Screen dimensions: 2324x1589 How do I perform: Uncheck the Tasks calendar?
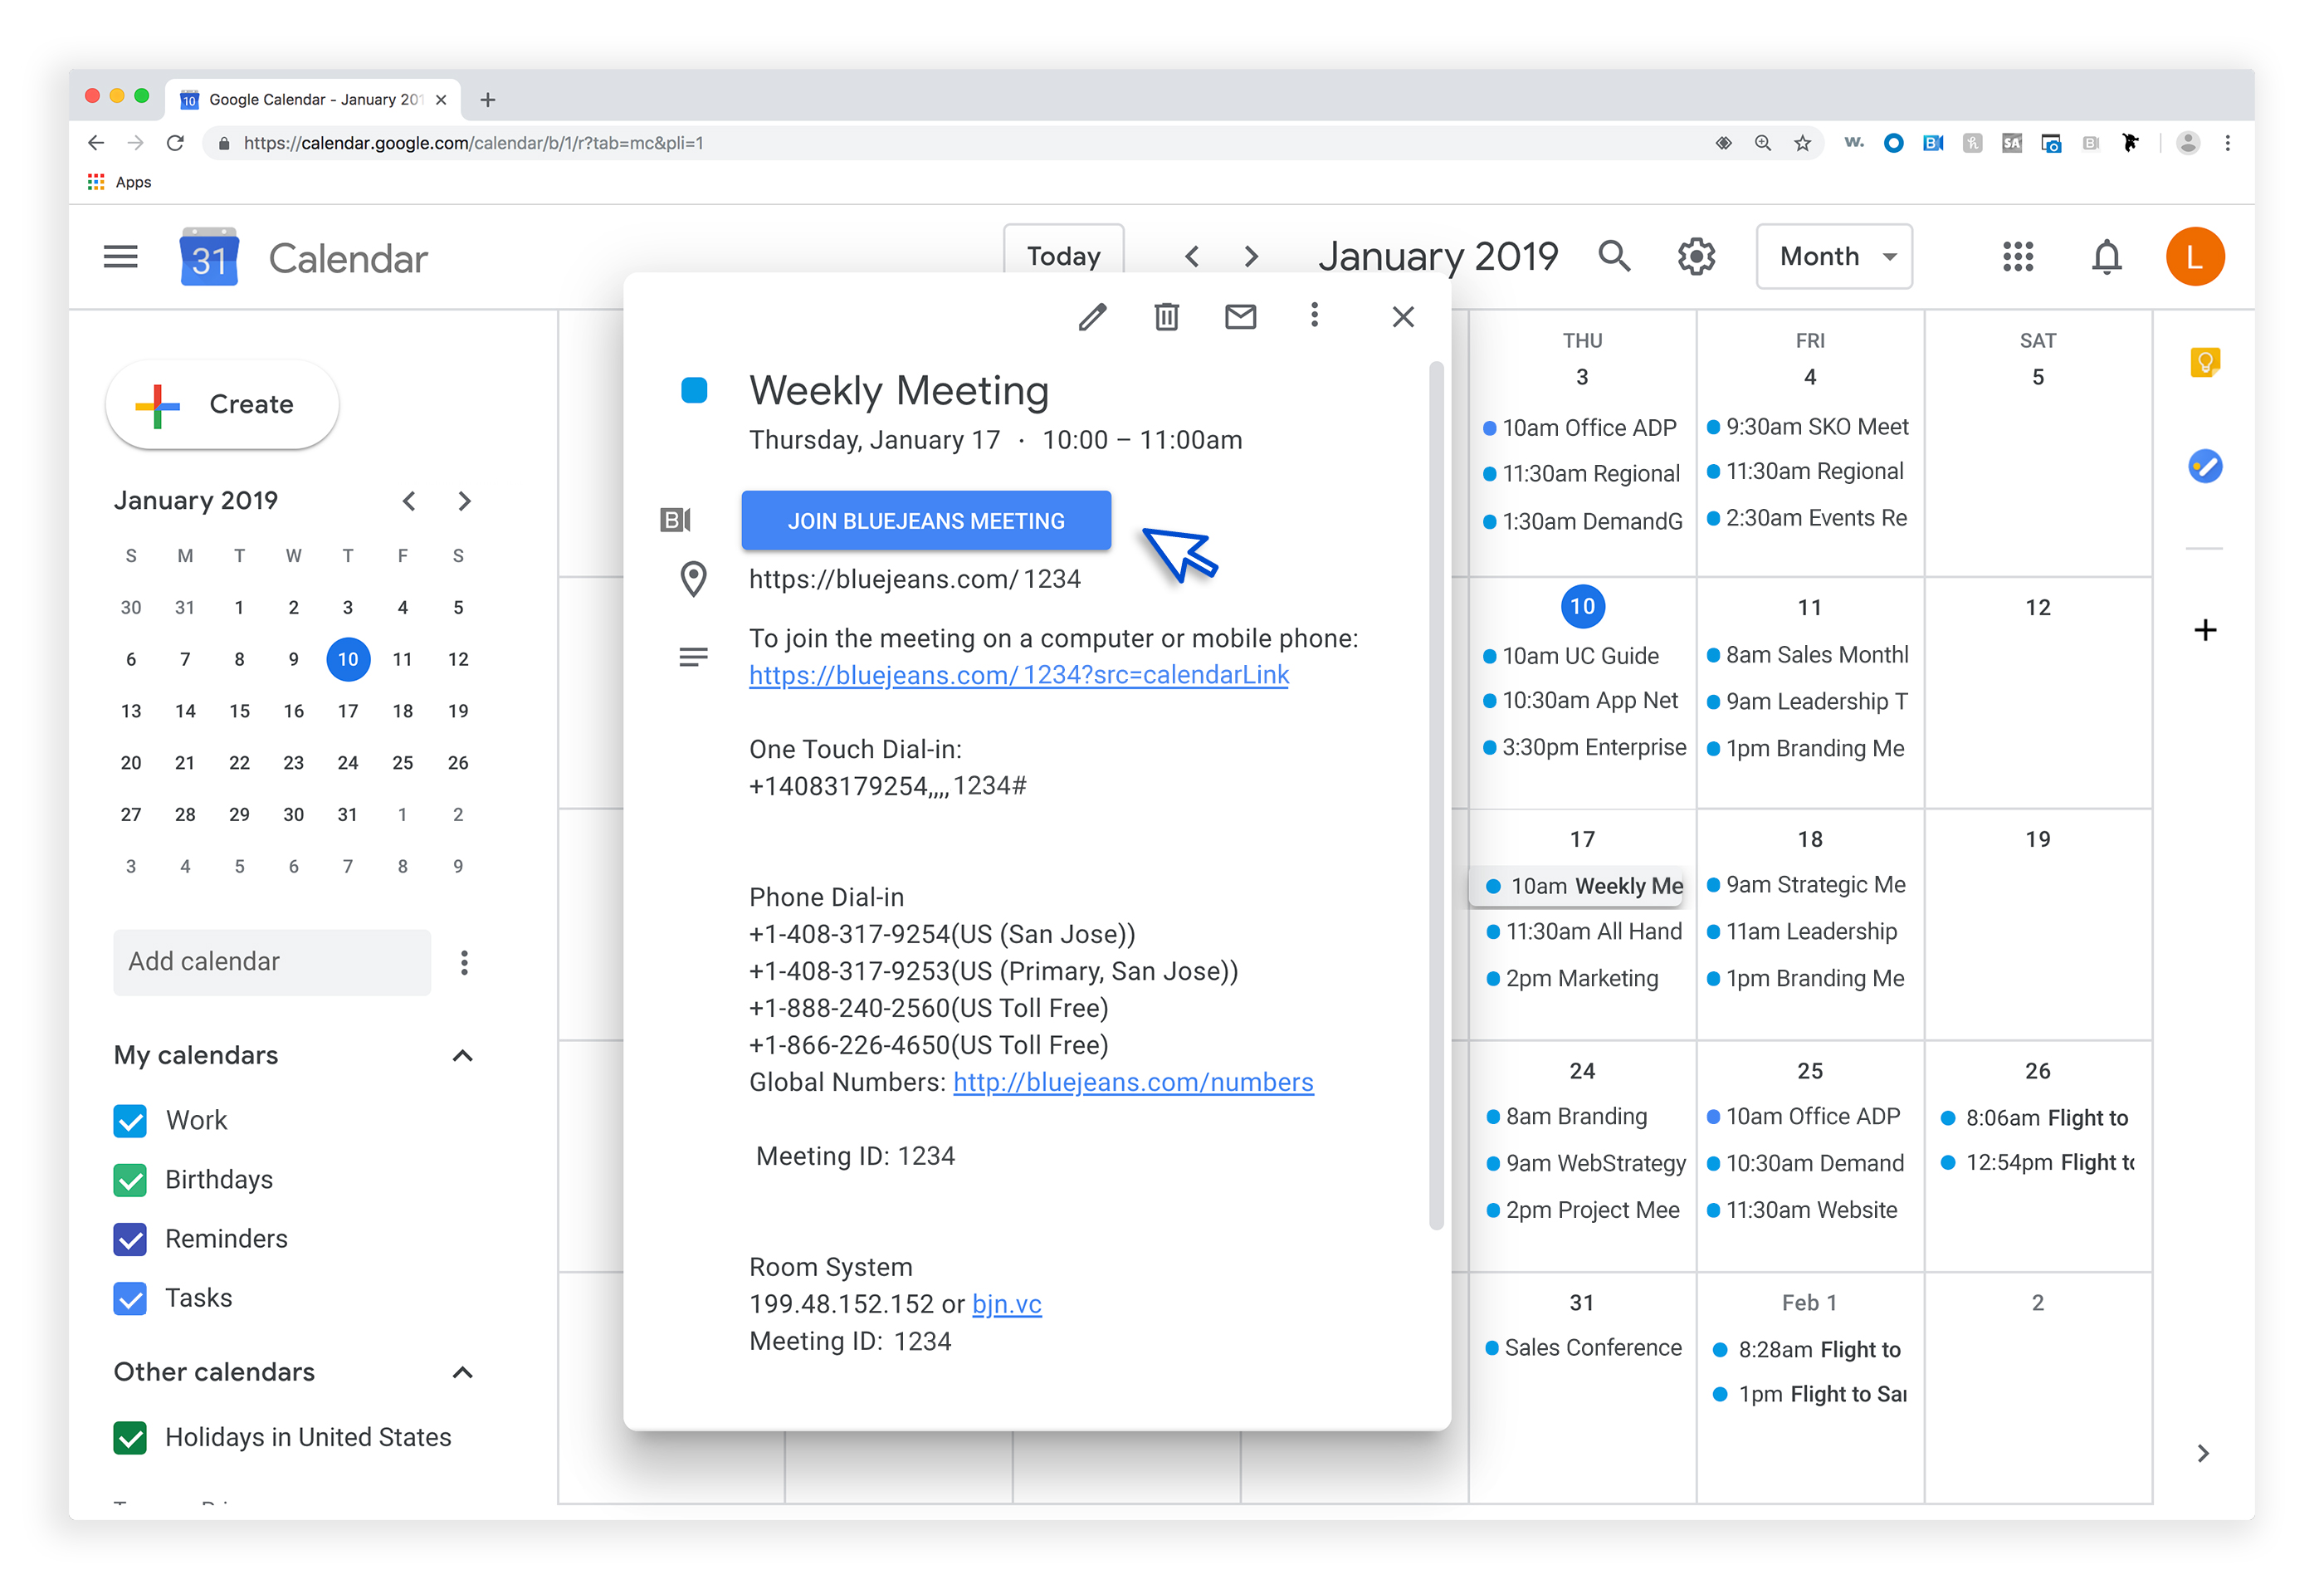tap(130, 1298)
